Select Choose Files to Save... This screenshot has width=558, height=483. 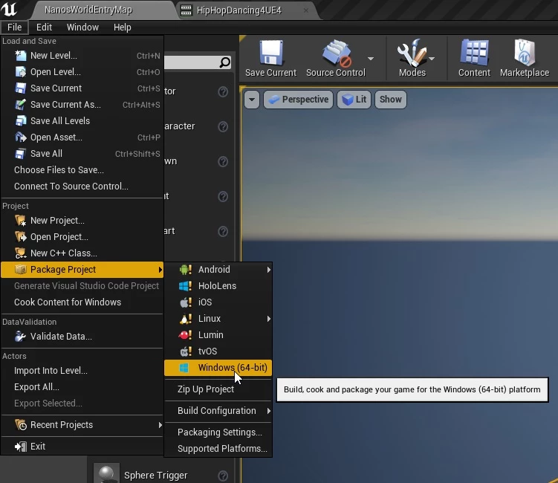click(x=82, y=170)
